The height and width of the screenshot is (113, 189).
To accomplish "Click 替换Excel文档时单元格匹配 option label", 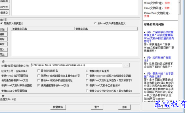I will click(x=16, y=85).
